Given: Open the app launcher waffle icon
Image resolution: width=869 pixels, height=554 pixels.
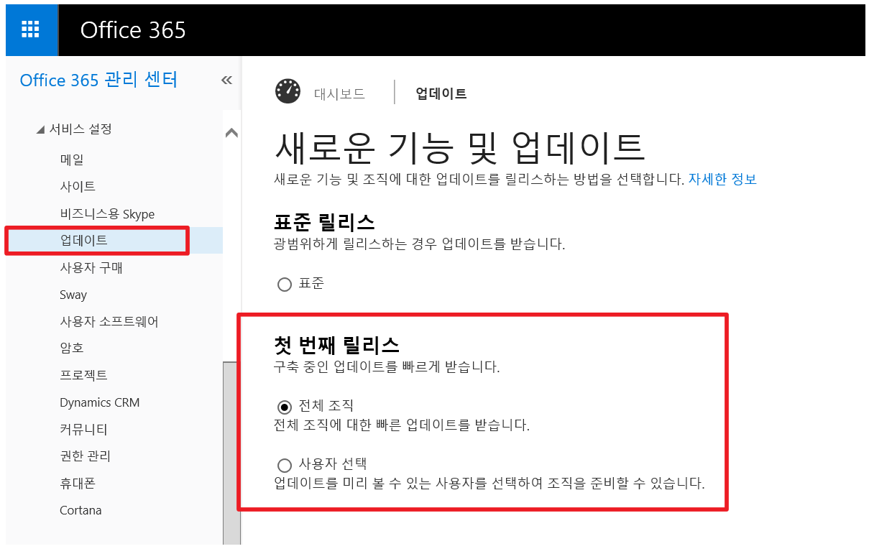Looking at the screenshot, I should tap(31, 29).
